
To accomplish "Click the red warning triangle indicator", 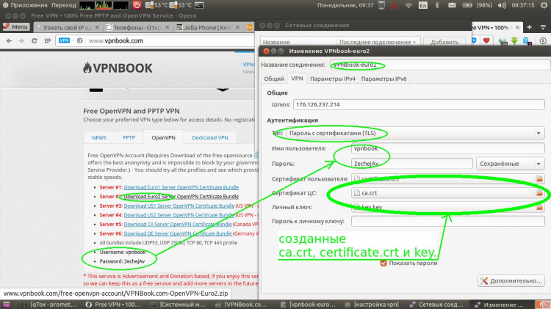I will click(394, 5).
